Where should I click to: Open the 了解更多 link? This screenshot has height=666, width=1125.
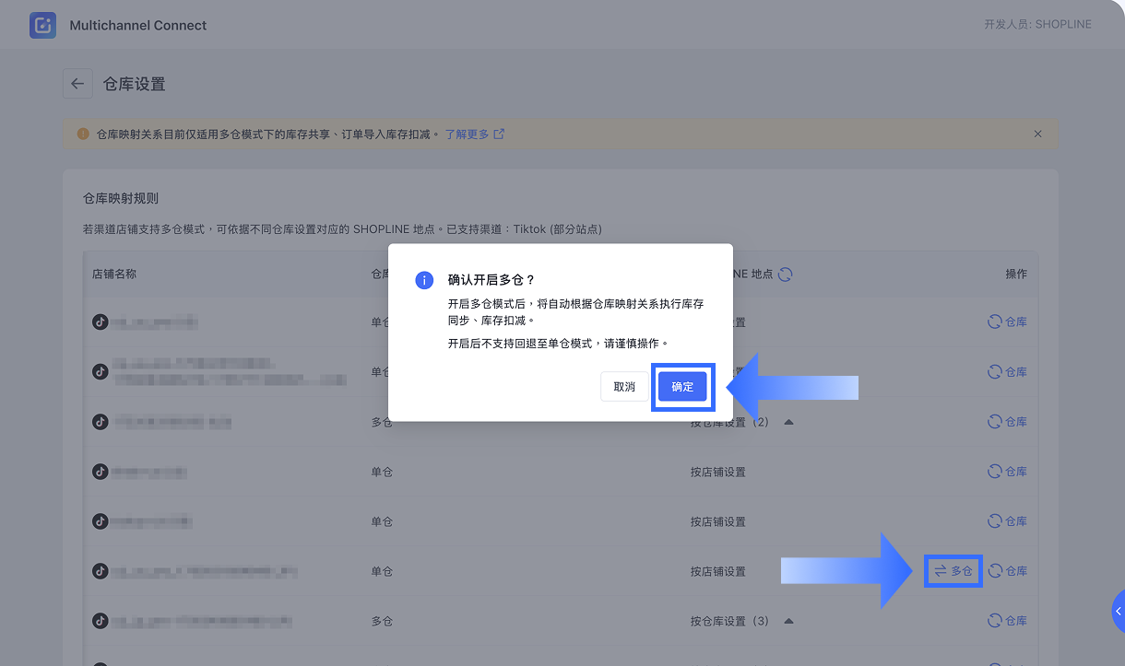pyautogui.click(x=474, y=134)
